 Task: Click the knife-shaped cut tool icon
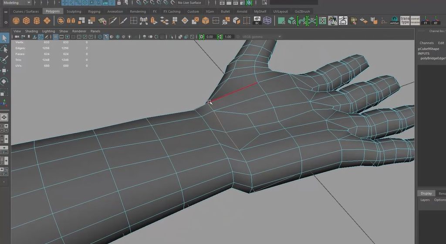tap(123, 21)
